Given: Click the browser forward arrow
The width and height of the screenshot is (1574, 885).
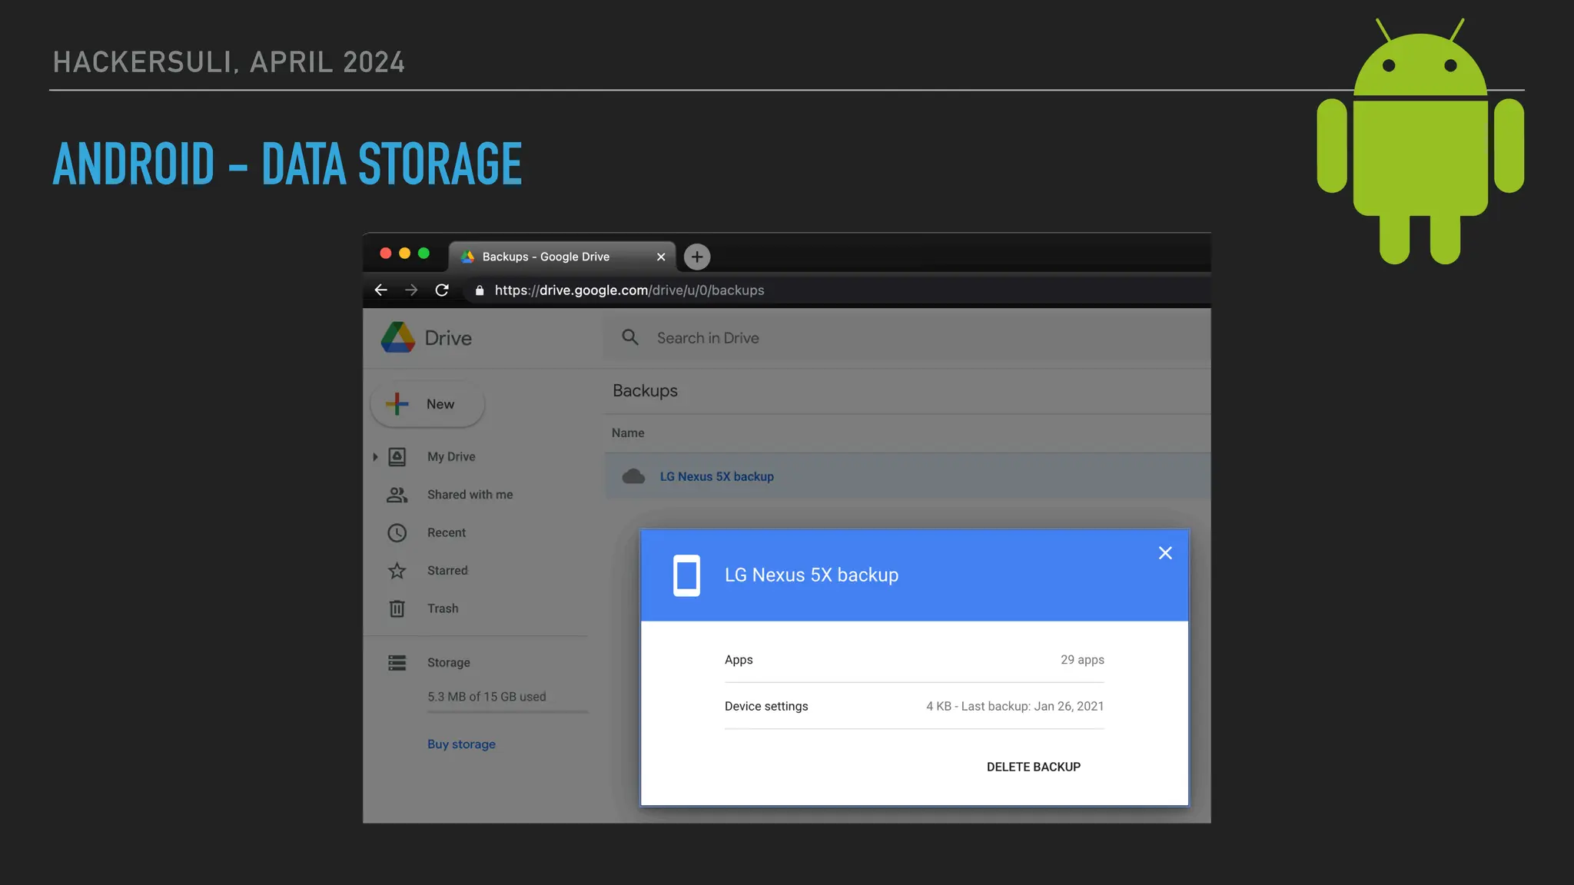Looking at the screenshot, I should [411, 290].
